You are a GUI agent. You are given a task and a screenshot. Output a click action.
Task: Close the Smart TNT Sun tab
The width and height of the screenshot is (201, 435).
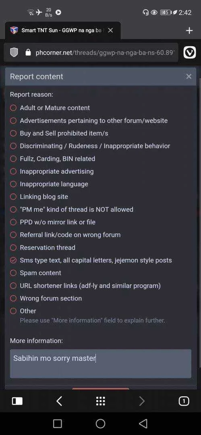(x=110, y=30)
